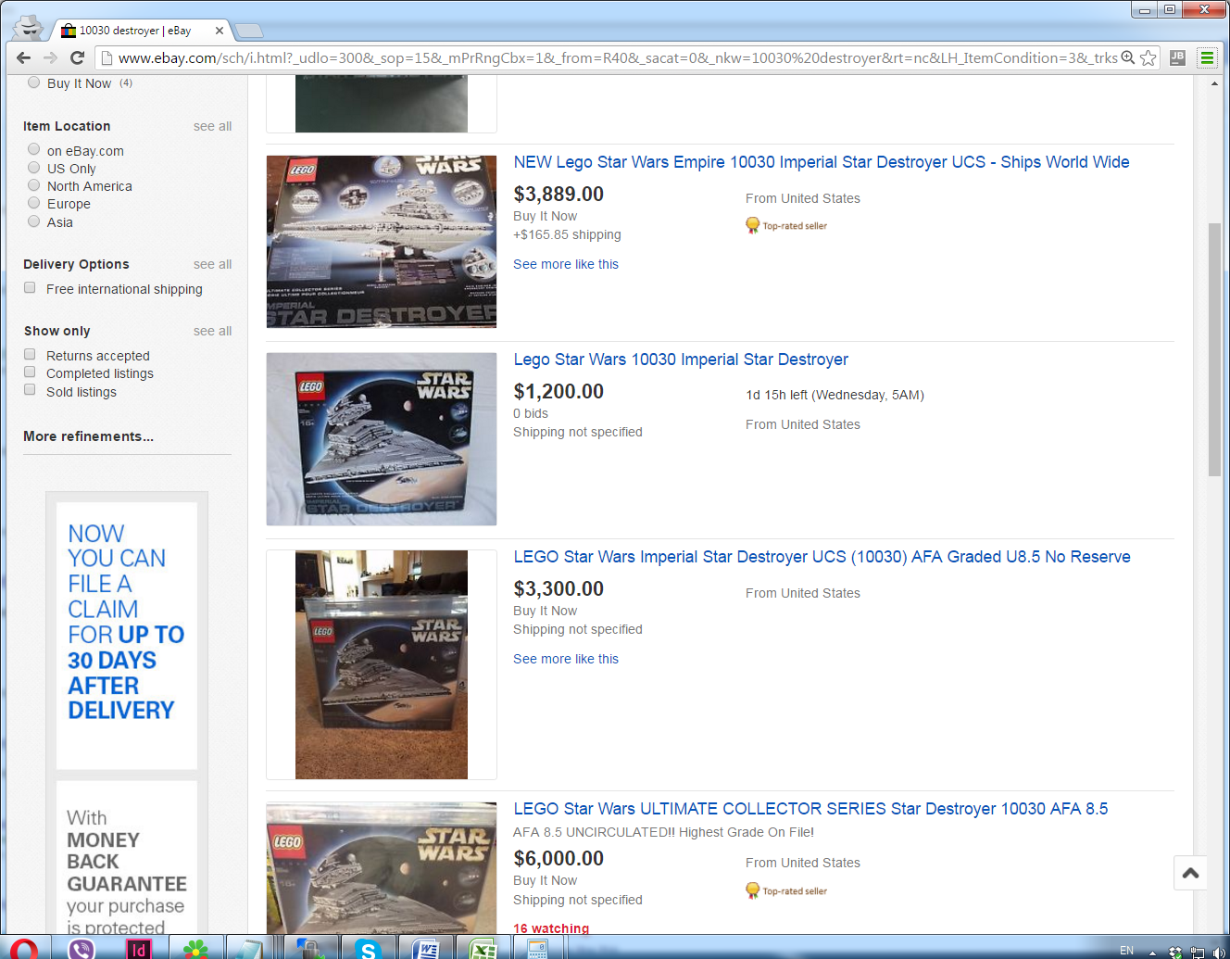Image resolution: width=1230 pixels, height=959 pixels.
Task: Open Lego Star Wars 10030 Imperial Star Destroyer listing
Action: point(681,360)
